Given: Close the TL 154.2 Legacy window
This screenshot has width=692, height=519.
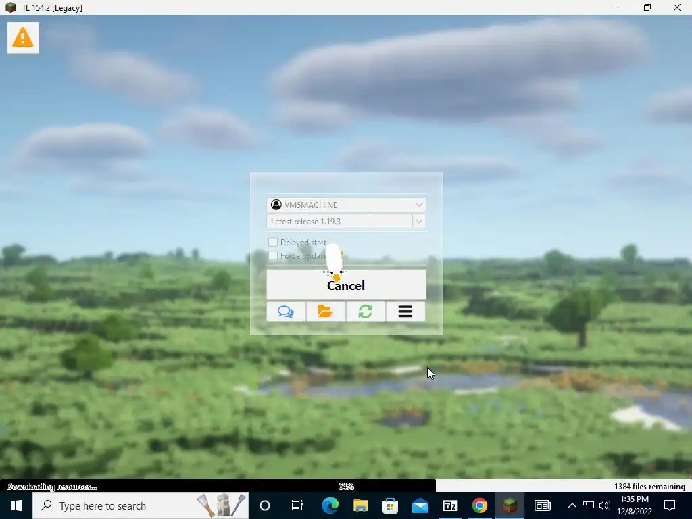Looking at the screenshot, I should pos(677,7).
